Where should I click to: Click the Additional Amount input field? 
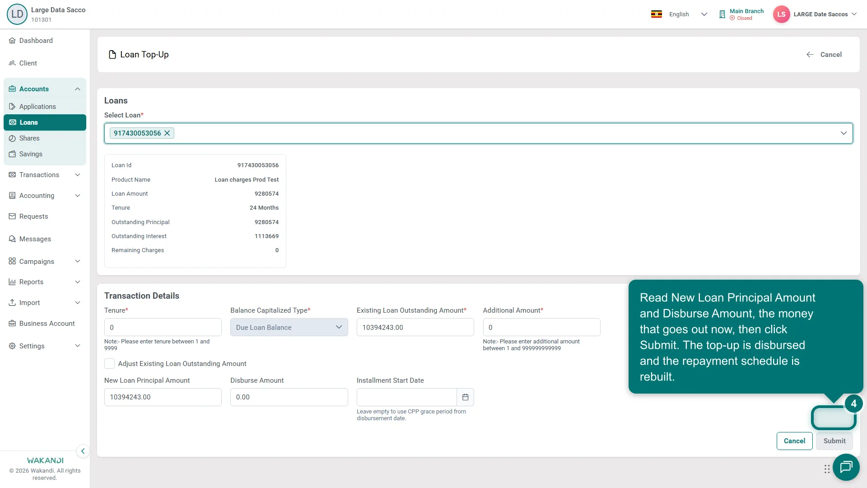541,327
